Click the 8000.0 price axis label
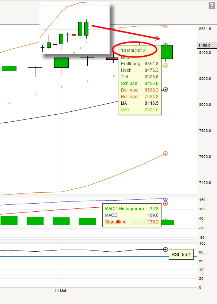The image size is (217, 304). pos(205,104)
